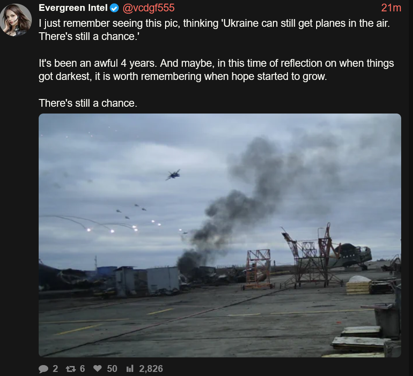The image size is (413, 376).
Task: Click the blue verified badge
Action: 114,8
